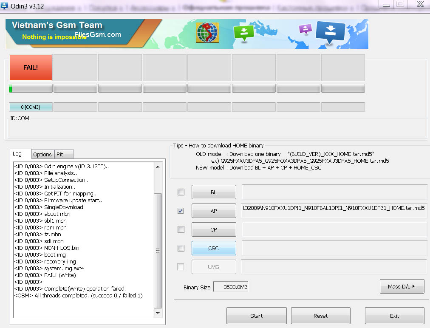Screen dimensions: 430x328
Task: Enable the BL checkbox
Action: pos(181,192)
